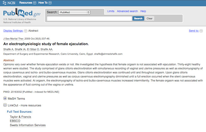Open the PubMed.gov home logo
This screenshot has height=132, width=206.
point(22,13)
